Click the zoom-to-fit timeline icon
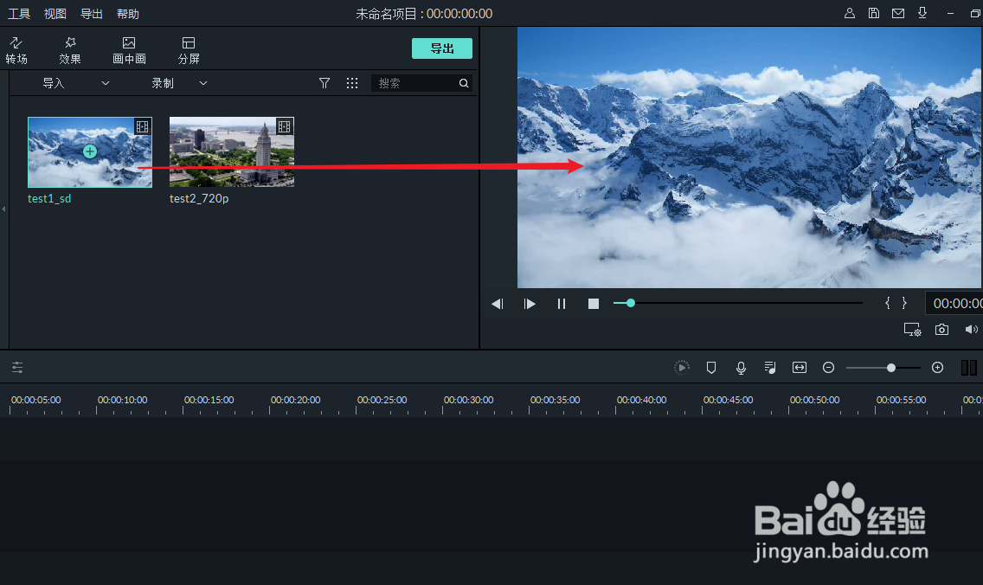Viewport: 983px width, 585px height. pyautogui.click(x=799, y=367)
